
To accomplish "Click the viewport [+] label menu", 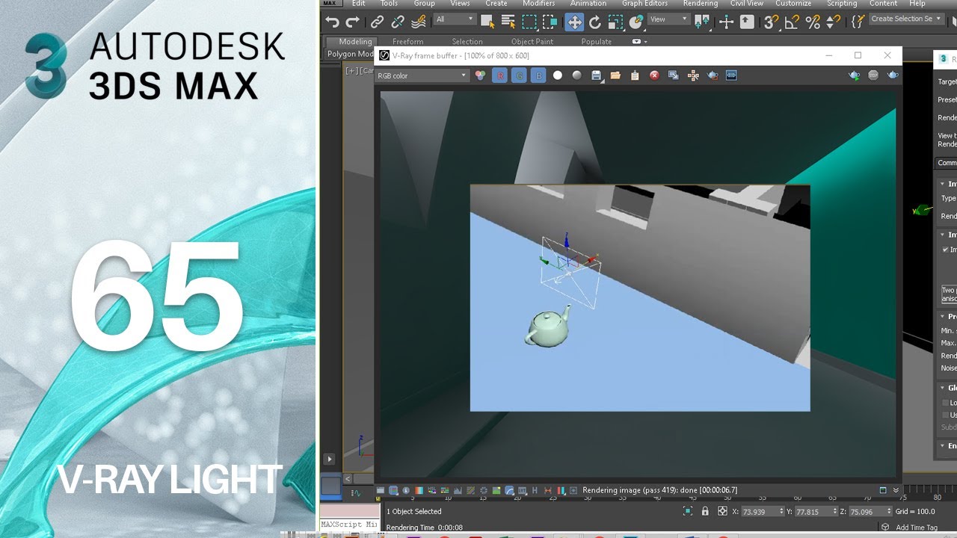I will [351, 71].
